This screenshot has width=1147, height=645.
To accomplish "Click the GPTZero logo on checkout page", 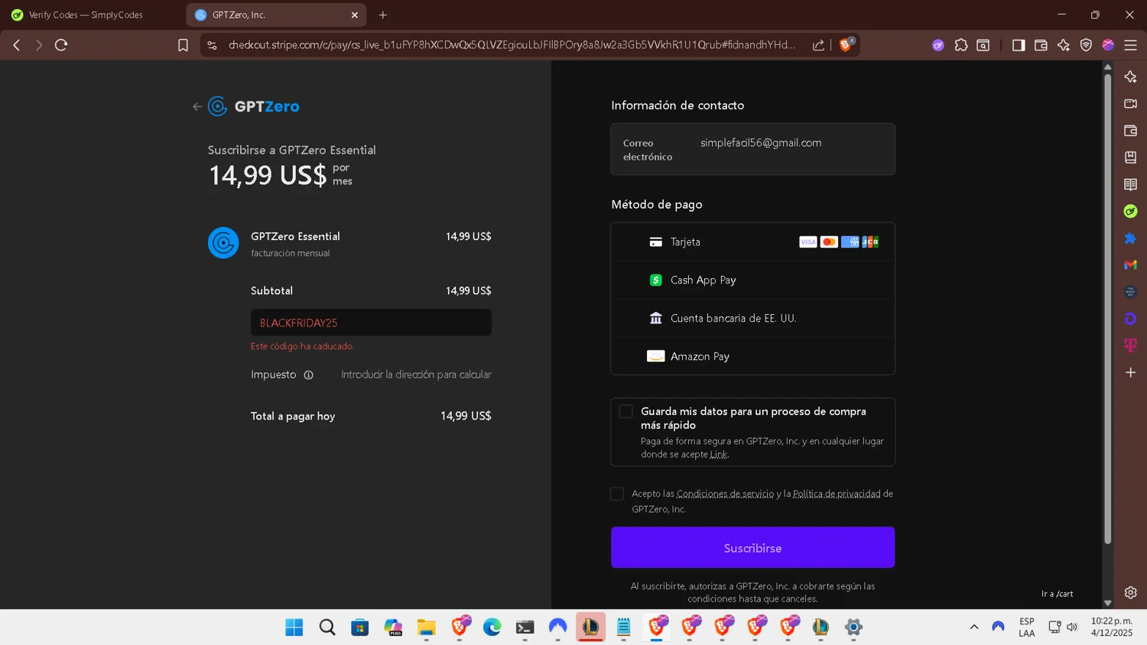I will [x=254, y=106].
